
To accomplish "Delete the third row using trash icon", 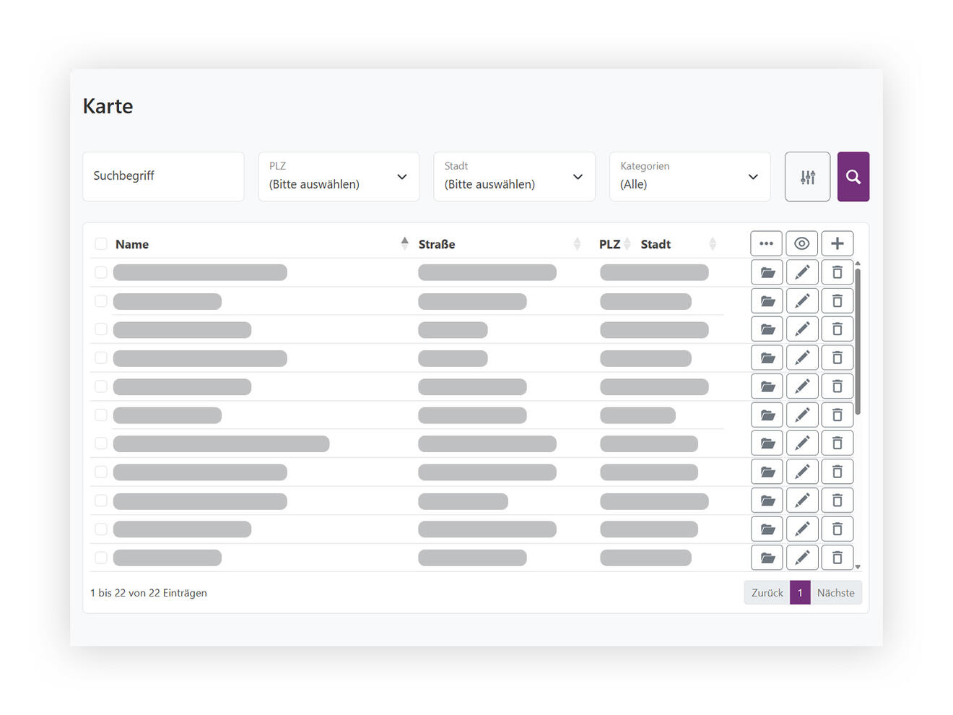I will click(837, 329).
